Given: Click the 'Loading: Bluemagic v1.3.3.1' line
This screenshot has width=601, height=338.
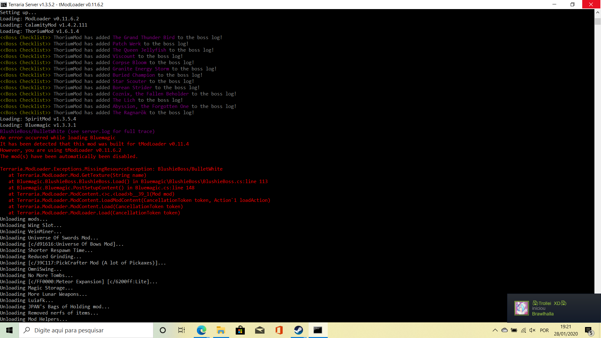Looking at the screenshot, I should (x=38, y=125).
